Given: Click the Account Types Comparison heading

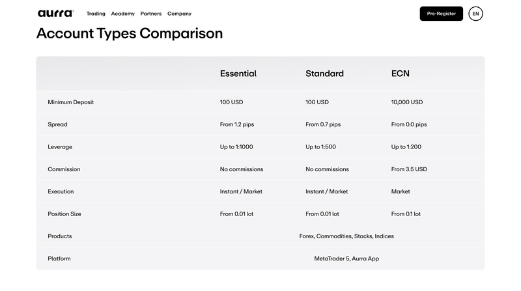Looking at the screenshot, I should 130,34.
